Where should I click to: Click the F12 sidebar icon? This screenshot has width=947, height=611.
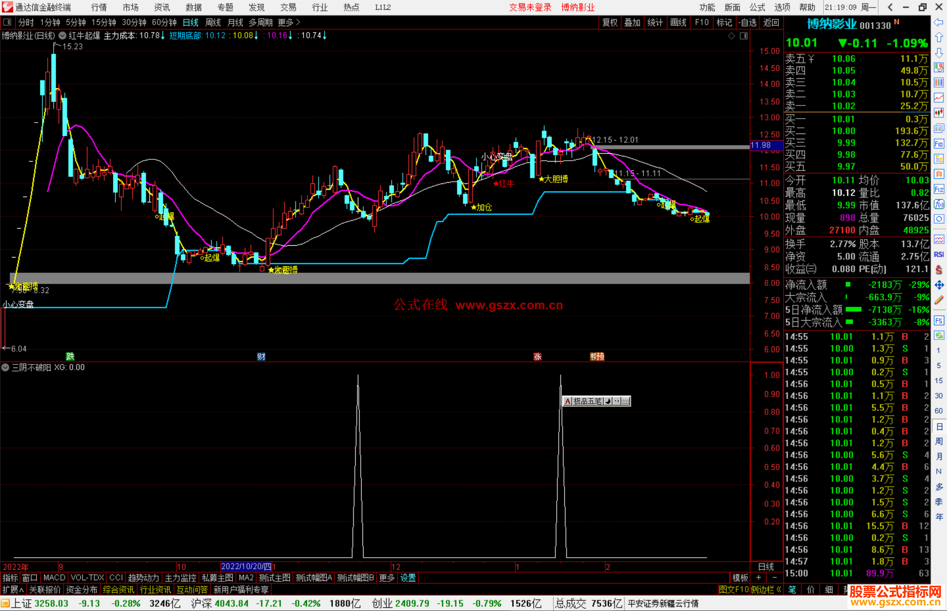point(939,189)
